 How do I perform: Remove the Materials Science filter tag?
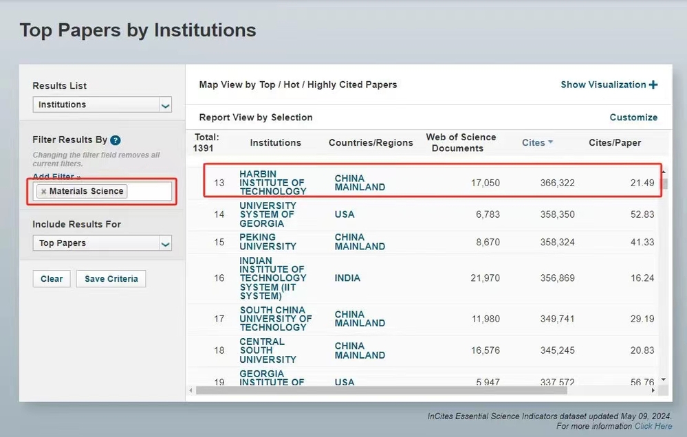pos(44,192)
